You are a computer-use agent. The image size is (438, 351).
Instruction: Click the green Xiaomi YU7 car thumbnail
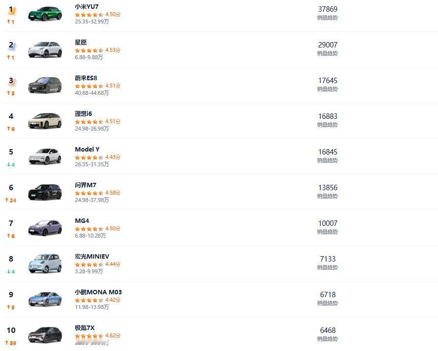[x=45, y=14]
